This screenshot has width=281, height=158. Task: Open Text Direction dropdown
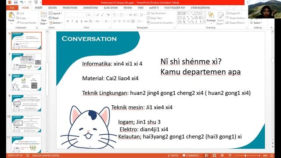pyautogui.click(x=157, y=13)
